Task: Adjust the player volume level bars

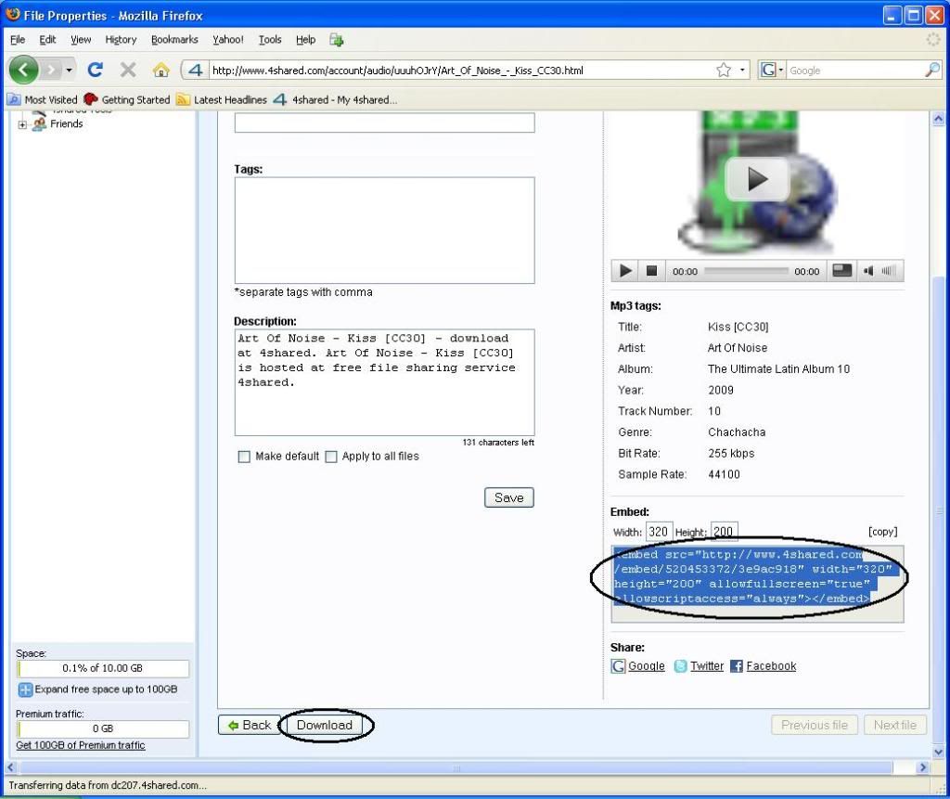Action: point(888,271)
